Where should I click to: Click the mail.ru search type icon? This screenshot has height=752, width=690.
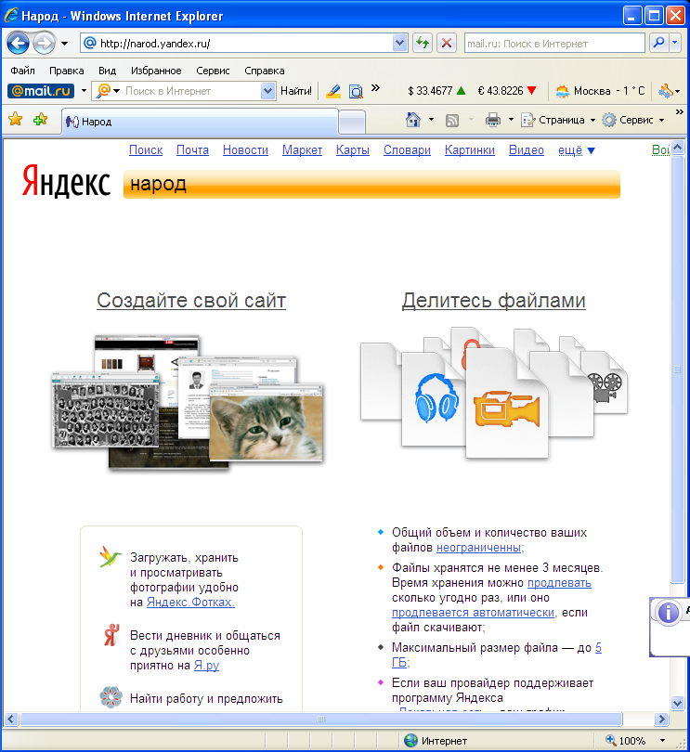[103, 91]
